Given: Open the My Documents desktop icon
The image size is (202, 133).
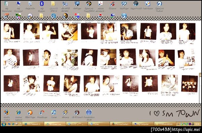Looking at the screenshot, I should click(6, 6).
